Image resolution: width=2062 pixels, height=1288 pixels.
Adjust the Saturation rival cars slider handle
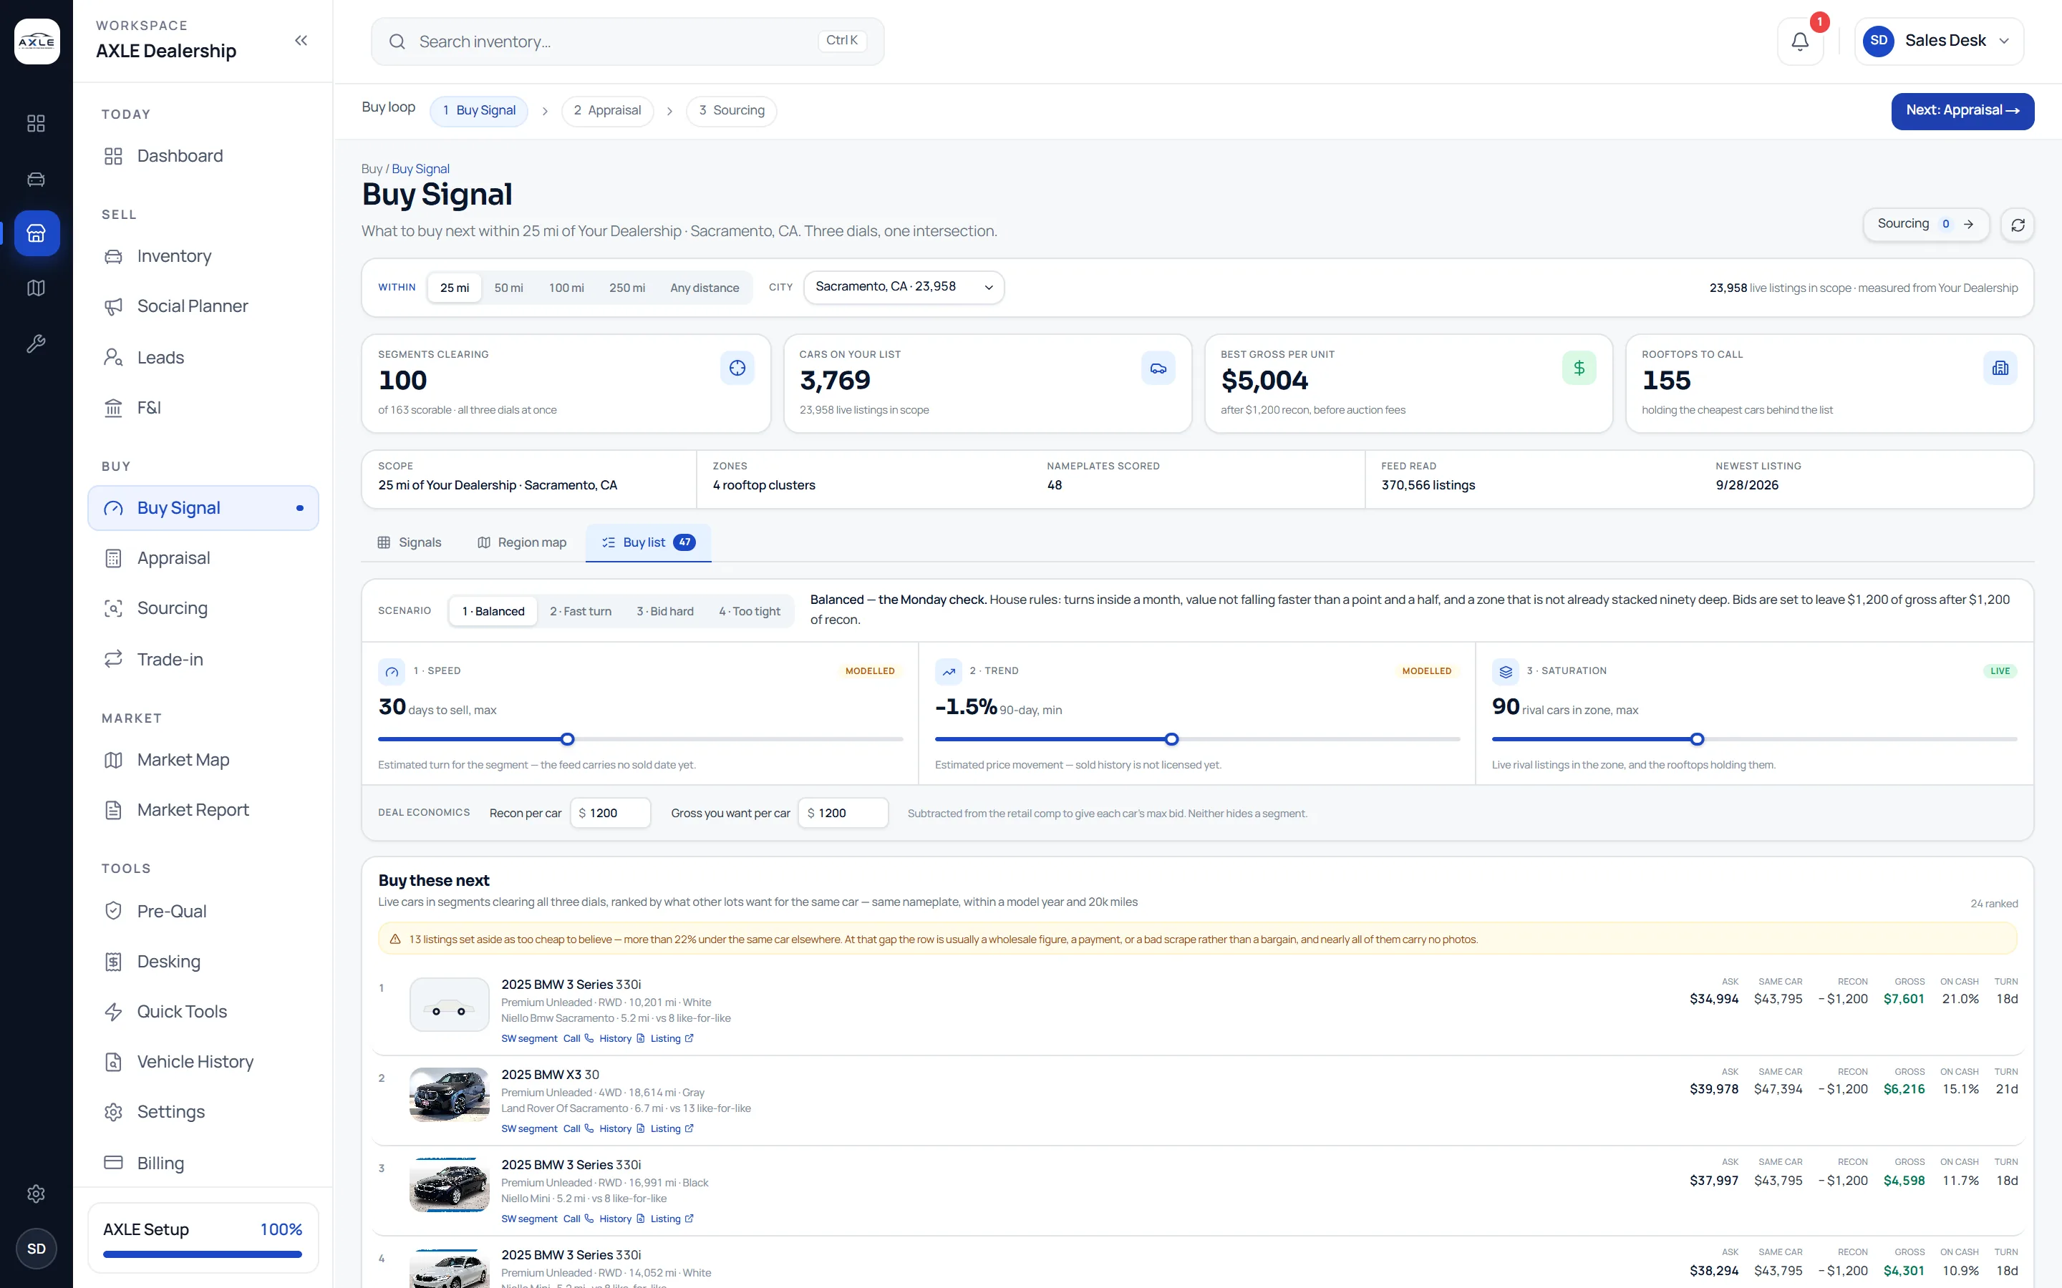pos(1698,739)
